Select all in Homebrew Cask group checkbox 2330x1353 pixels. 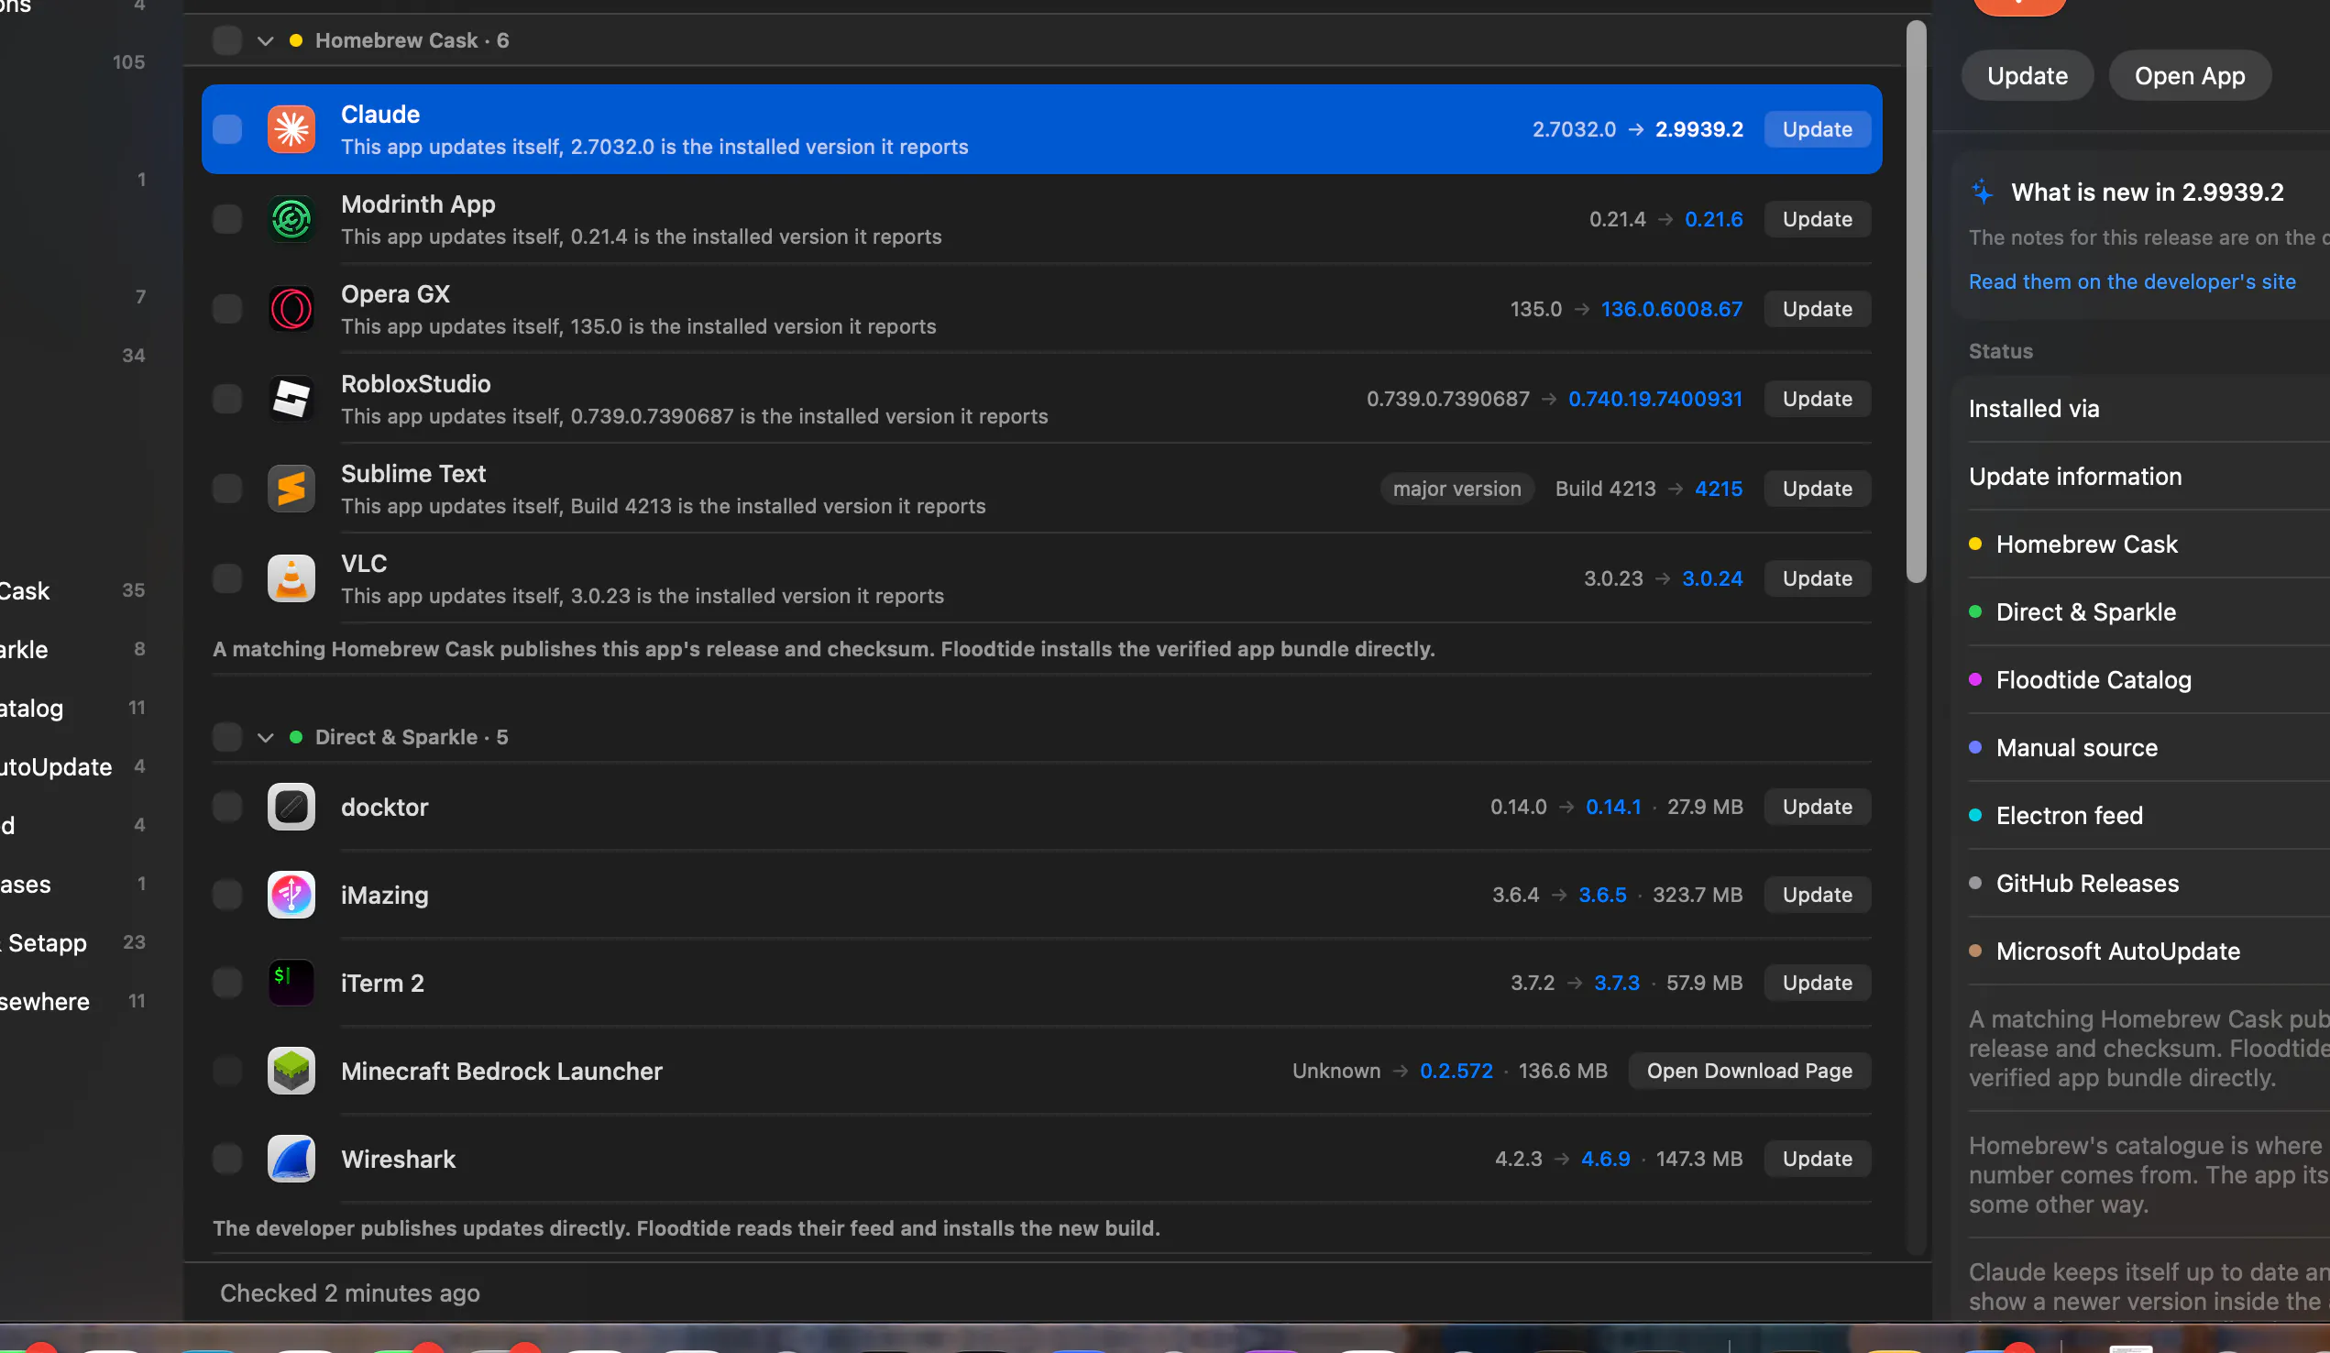pos(226,39)
